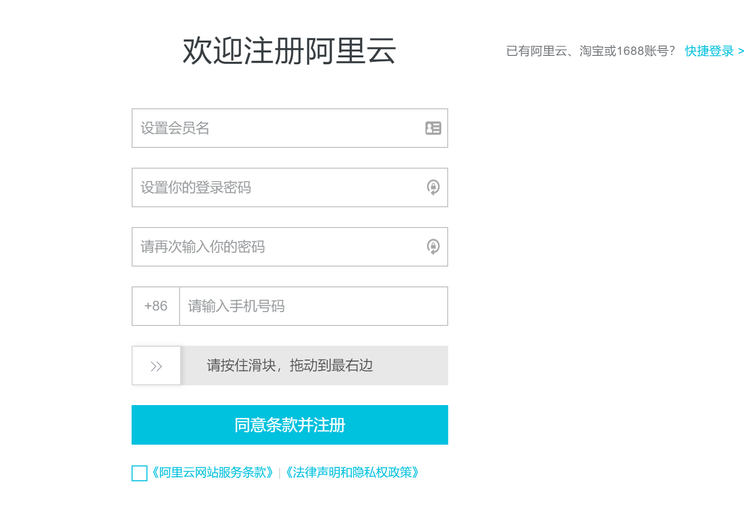Open the +86 country code selector
749x506 pixels.
[156, 306]
